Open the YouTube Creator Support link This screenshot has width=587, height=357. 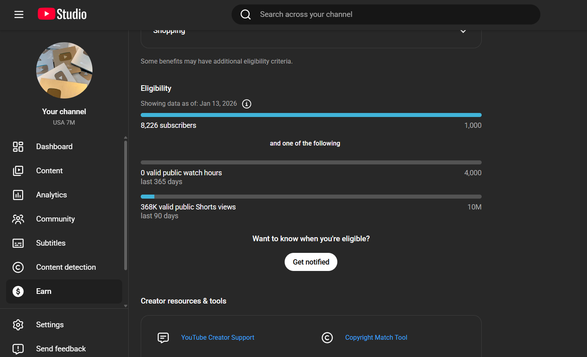pos(218,338)
